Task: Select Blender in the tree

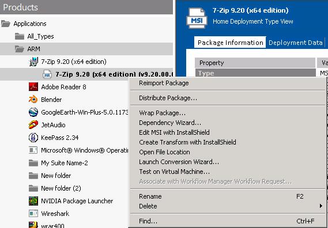Action: pyautogui.click(x=51, y=100)
